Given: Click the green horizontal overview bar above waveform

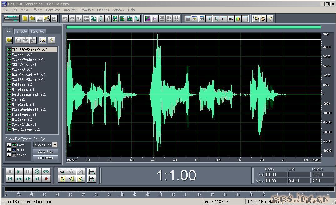Looking at the screenshot, I should [194, 27].
